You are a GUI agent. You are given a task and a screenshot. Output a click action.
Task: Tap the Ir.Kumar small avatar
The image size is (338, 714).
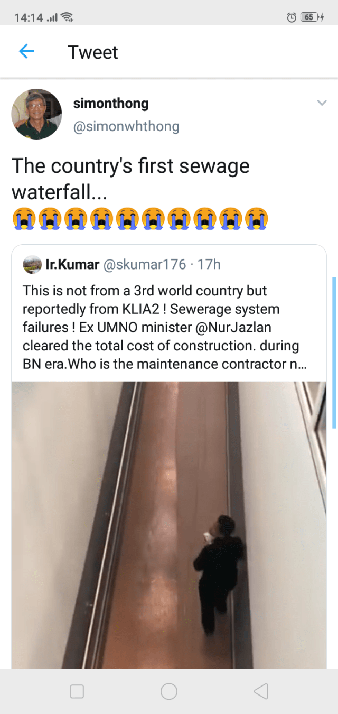[33, 265]
